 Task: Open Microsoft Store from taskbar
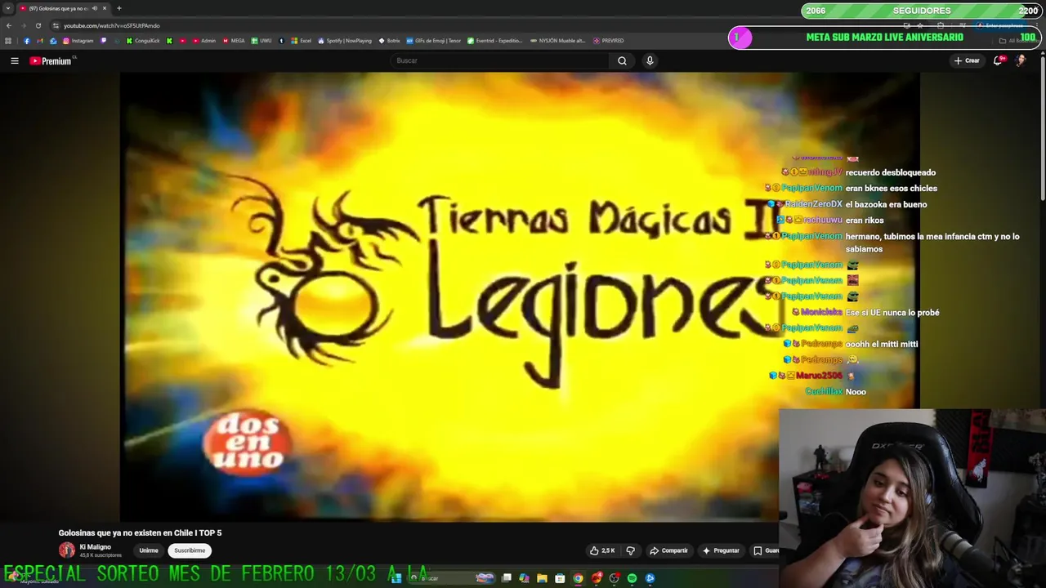pyautogui.click(x=560, y=578)
